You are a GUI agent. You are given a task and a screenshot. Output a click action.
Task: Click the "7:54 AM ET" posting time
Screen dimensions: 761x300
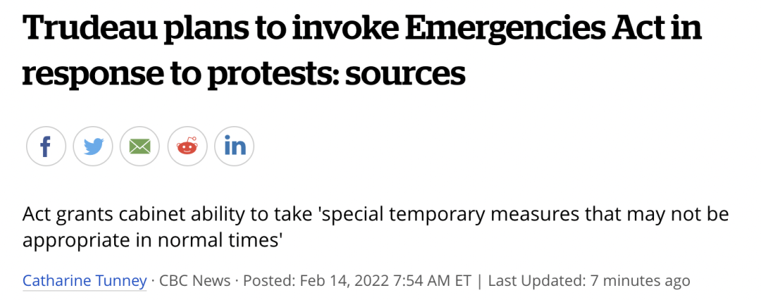coord(428,280)
